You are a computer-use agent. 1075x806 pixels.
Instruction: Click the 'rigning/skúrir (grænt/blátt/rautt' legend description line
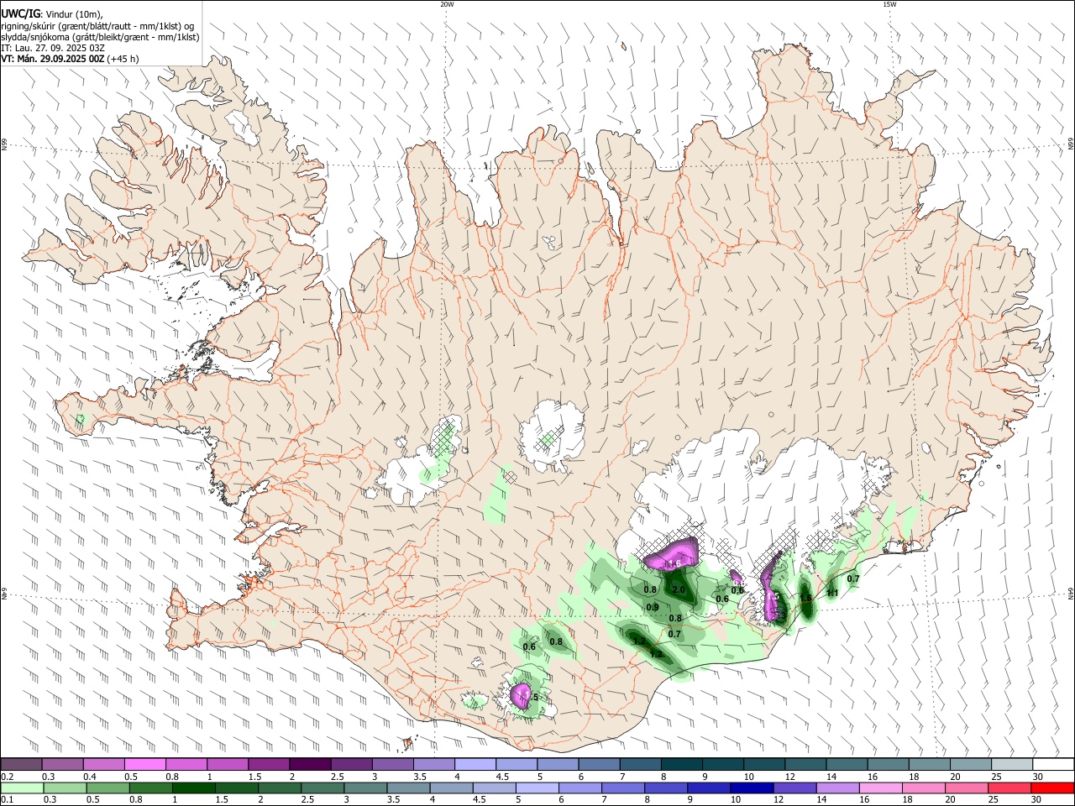[x=97, y=26]
